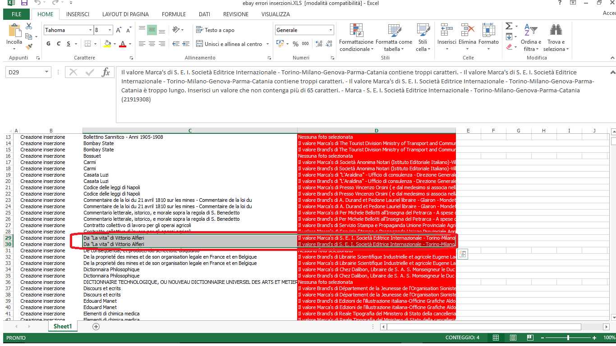Click the AutoSum sigma icon
616x346 pixels.
(x=509, y=26)
